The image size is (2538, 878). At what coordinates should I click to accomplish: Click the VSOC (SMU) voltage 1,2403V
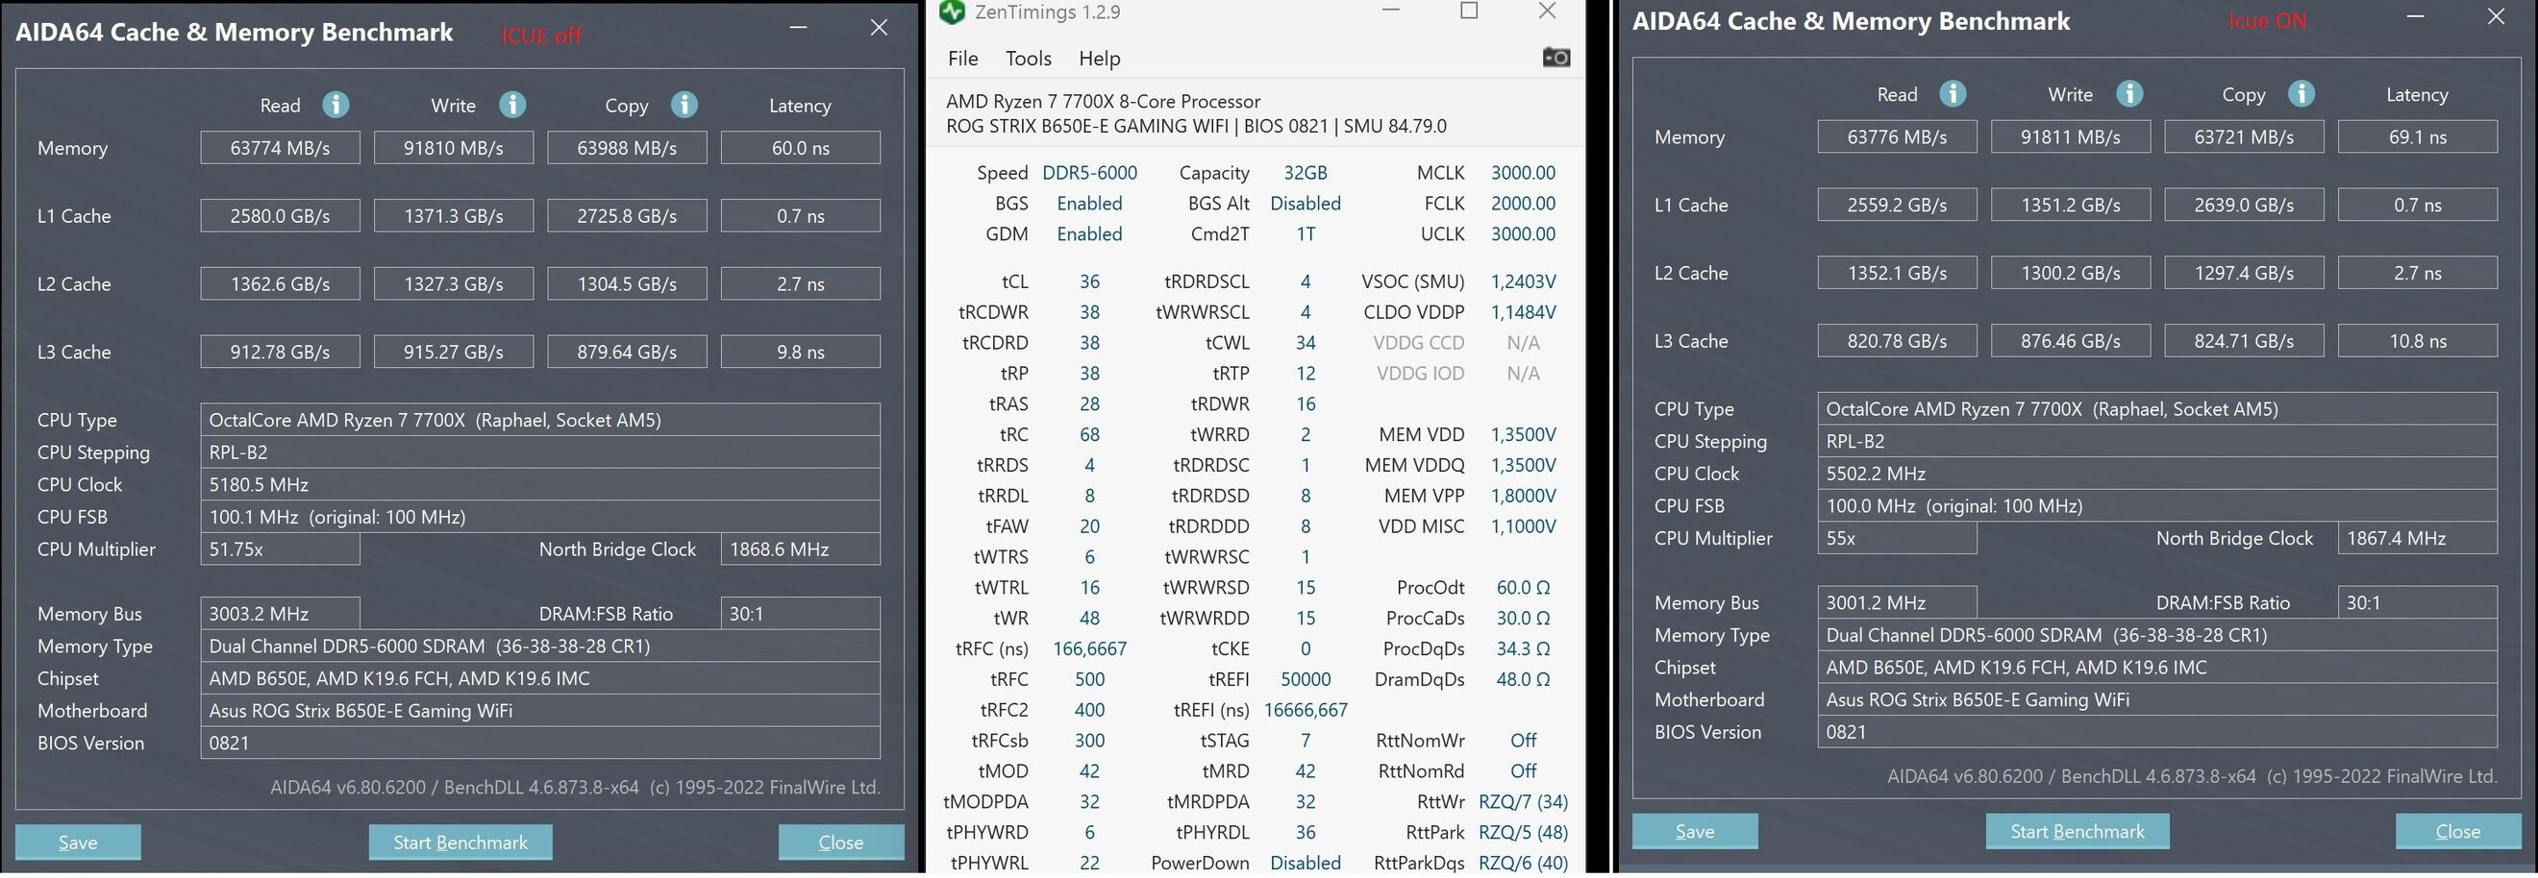point(1523,281)
